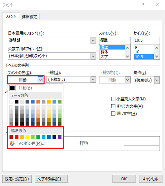Click the スタイル text field showing 標準
The image size is (165, 186).
[x=115, y=40]
